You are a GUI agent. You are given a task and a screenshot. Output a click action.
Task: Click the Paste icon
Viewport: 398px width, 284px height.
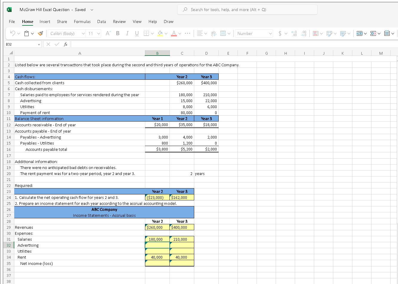pyautogui.click(x=27, y=33)
